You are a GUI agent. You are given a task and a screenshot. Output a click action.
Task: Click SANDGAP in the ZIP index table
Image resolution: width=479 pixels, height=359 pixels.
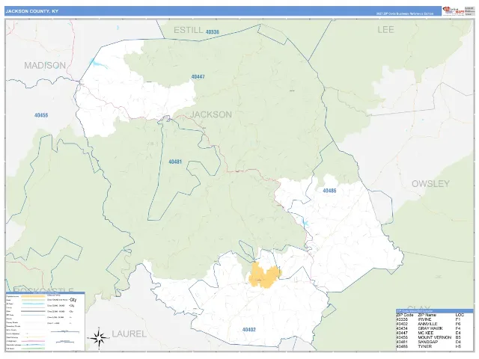click(427, 343)
